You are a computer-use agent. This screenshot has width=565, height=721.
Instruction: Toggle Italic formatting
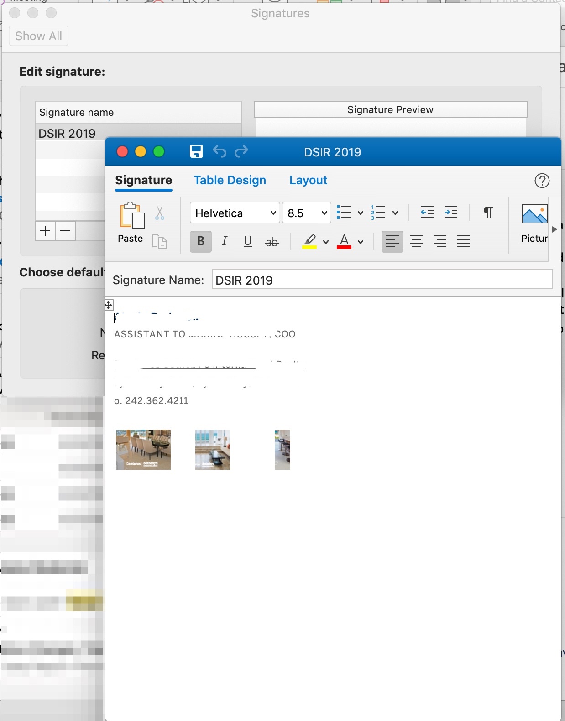click(x=224, y=241)
